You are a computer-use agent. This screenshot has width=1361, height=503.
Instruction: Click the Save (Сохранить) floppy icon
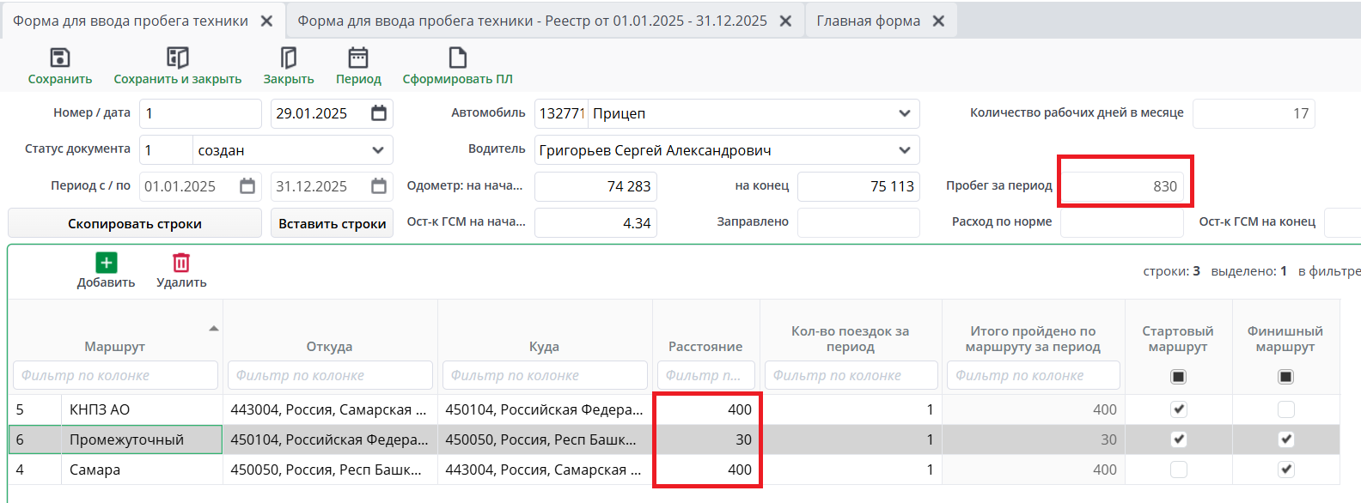(60, 58)
